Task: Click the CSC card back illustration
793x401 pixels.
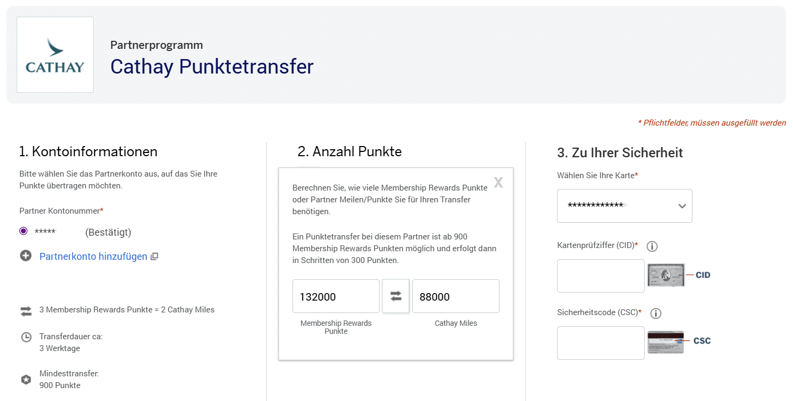Action: point(666,341)
